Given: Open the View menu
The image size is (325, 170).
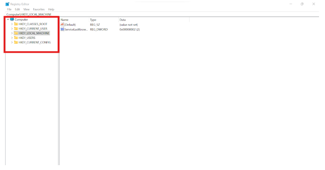Looking at the screenshot, I should tap(26, 9).
